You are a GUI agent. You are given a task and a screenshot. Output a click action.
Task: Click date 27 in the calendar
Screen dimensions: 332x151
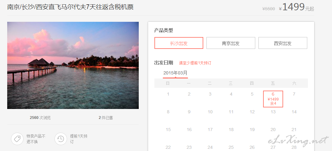click(x=273, y=147)
